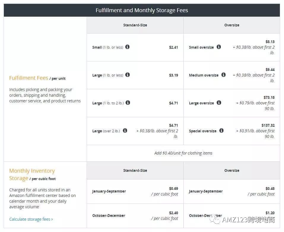284x232 pixels.
Task: Click the Fulfillment and Monthly Storage Fees title
Action: 142,10
